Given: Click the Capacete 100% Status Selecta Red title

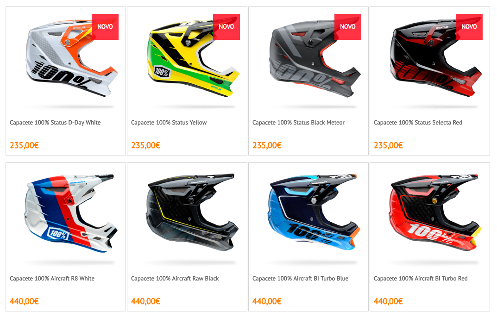Looking at the screenshot, I should 418,123.
